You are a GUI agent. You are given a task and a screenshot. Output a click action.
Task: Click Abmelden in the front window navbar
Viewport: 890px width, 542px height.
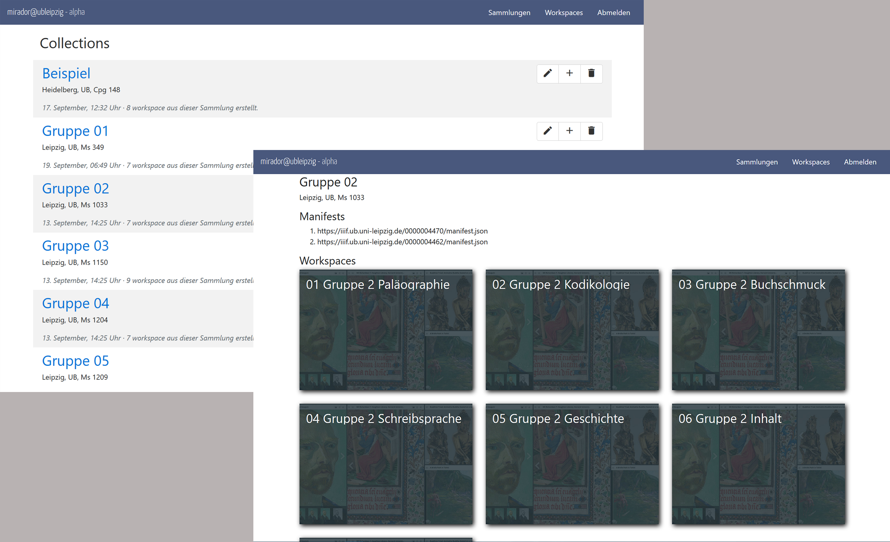pyautogui.click(x=860, y=162)
